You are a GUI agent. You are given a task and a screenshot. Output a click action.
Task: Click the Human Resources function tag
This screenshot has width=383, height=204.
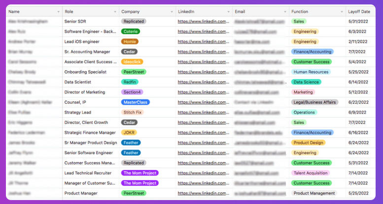pyautogui.click(x=311, y=72)
